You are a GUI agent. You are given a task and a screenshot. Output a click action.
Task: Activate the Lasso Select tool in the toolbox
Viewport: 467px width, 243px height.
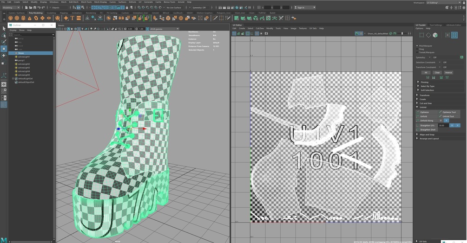4,35
